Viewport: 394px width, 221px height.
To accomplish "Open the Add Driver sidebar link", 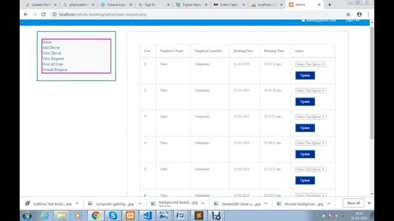I will pyautogui.click(x=51, y=48).
